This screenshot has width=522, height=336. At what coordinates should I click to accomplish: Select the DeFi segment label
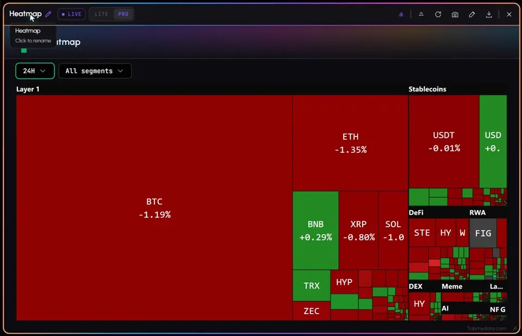pos(416,213)
